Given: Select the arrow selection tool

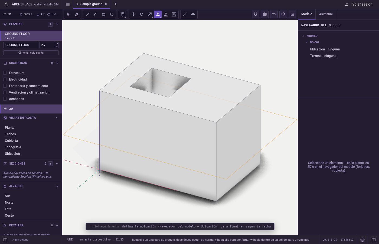Looking at the screenshot, I should (x=68, y=14).
